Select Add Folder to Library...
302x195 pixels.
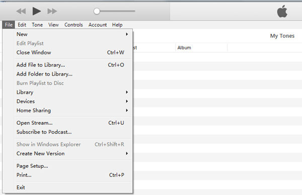point(73,74)
